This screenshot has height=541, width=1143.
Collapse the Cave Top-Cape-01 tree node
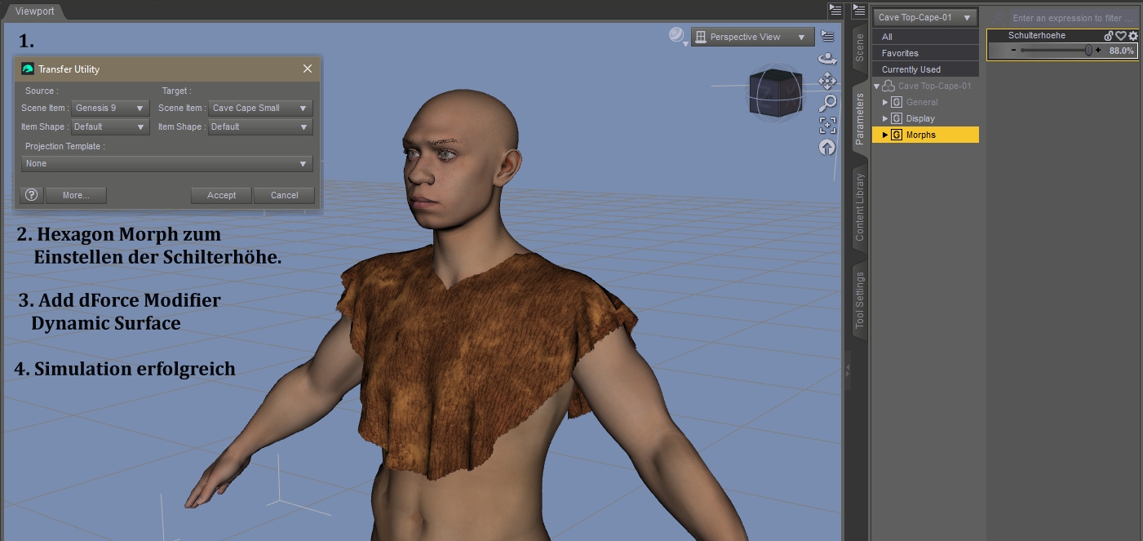[x=877, y=86]
